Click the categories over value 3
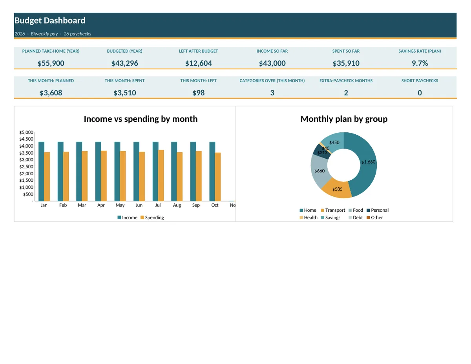The image size is (471, 364). tap(272, 93)
